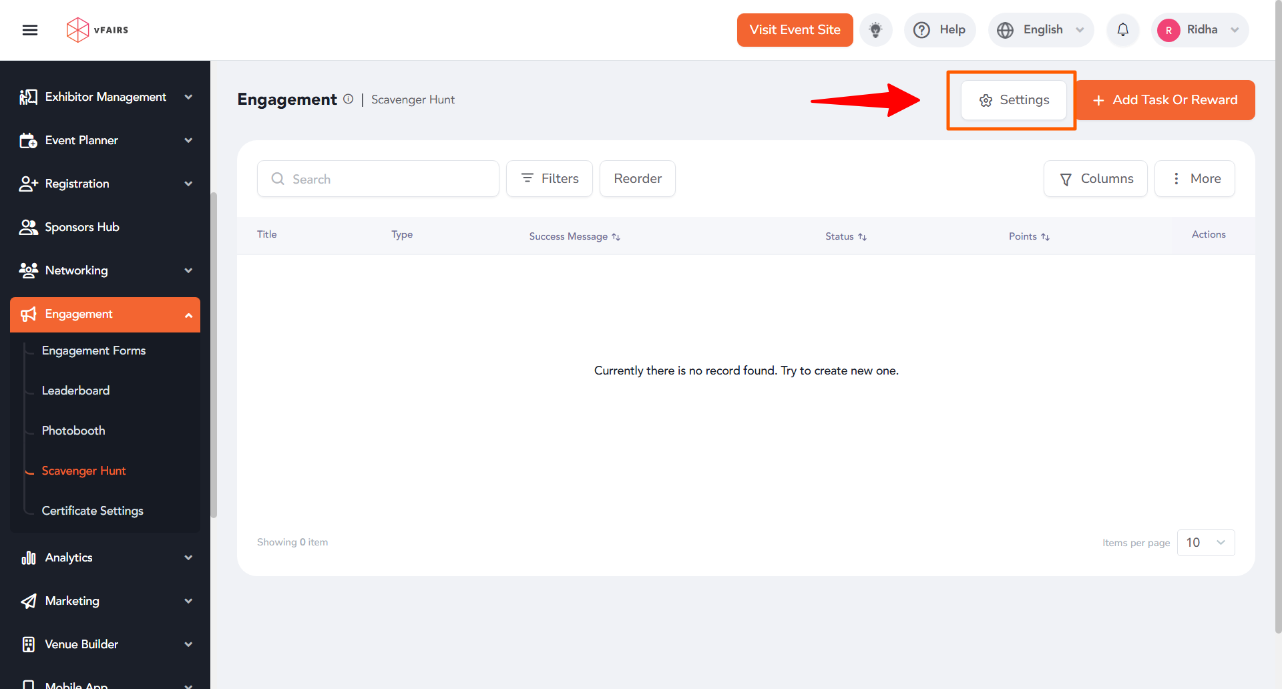Click the info icon beside Engagement heading

(x=349, y=99)
